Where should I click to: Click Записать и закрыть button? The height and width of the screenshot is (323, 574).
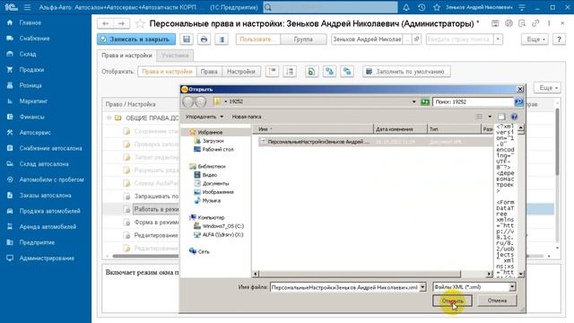pos(135,39)
